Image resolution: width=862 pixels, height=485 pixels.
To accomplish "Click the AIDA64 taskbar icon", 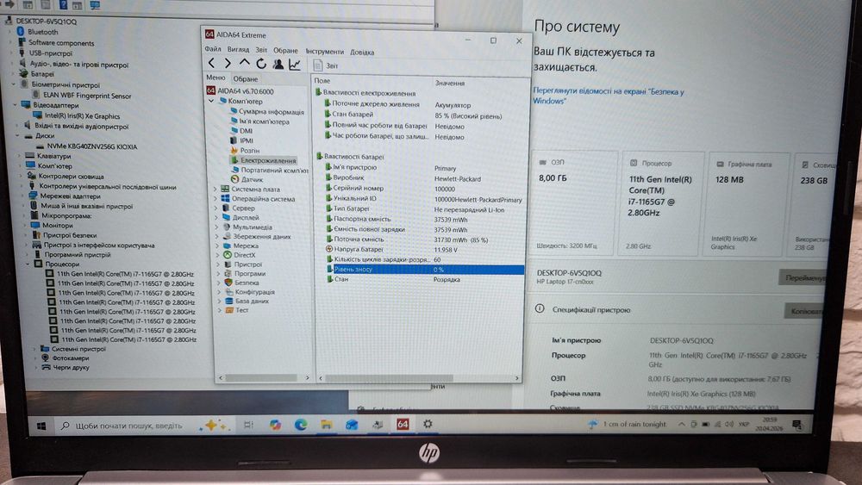I will pos(403,424).
